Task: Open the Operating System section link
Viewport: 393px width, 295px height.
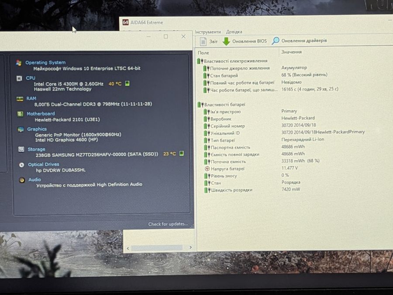Action: click(45, 63)
